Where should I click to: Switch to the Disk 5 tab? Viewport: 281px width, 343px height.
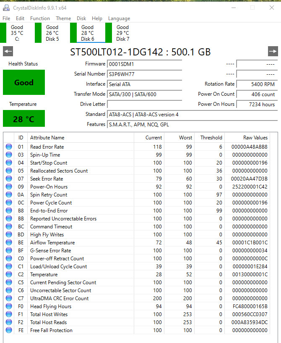(52, 33)
